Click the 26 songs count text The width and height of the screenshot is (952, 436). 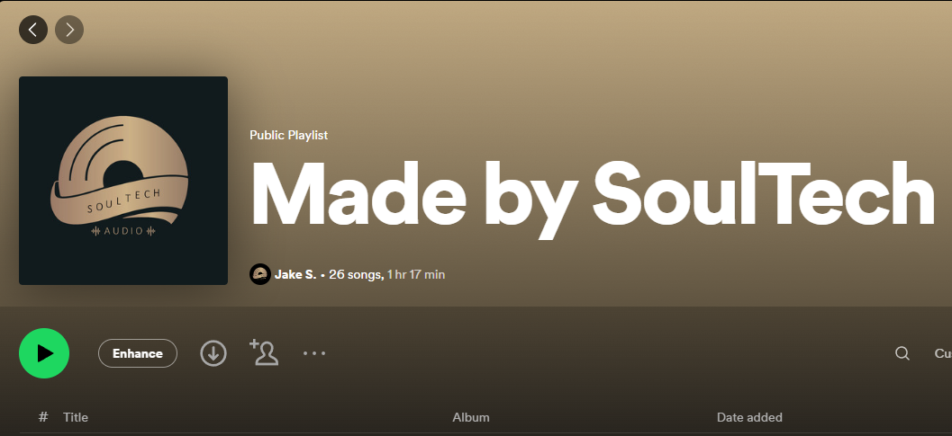click(356, 275)
